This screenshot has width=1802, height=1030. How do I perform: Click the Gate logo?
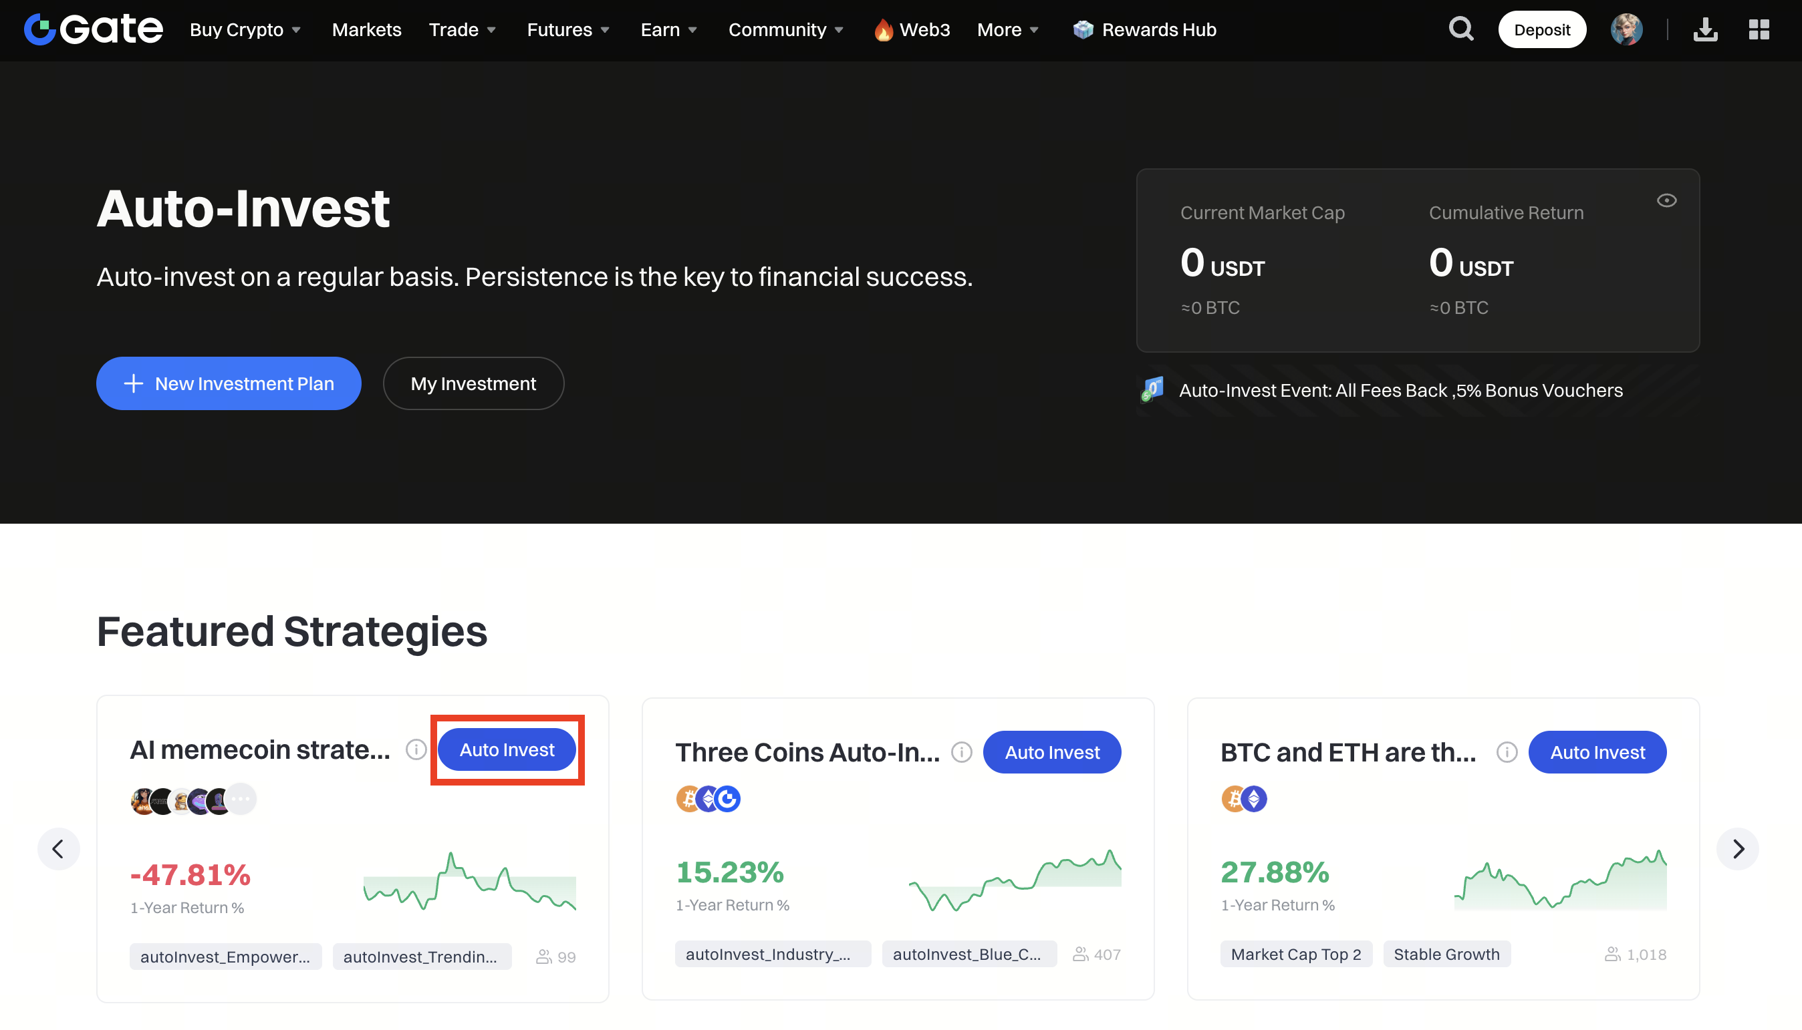pyautogui.click(x=94, y=29)
